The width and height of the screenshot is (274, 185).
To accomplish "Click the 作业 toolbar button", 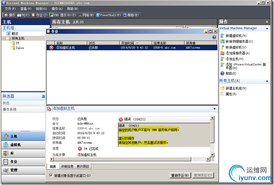I will pos(40,15).
